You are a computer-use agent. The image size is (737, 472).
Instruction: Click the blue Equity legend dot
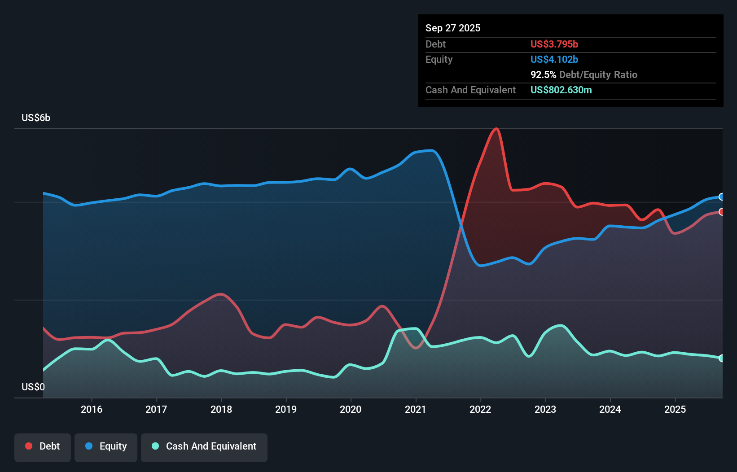tap(89, 446)
